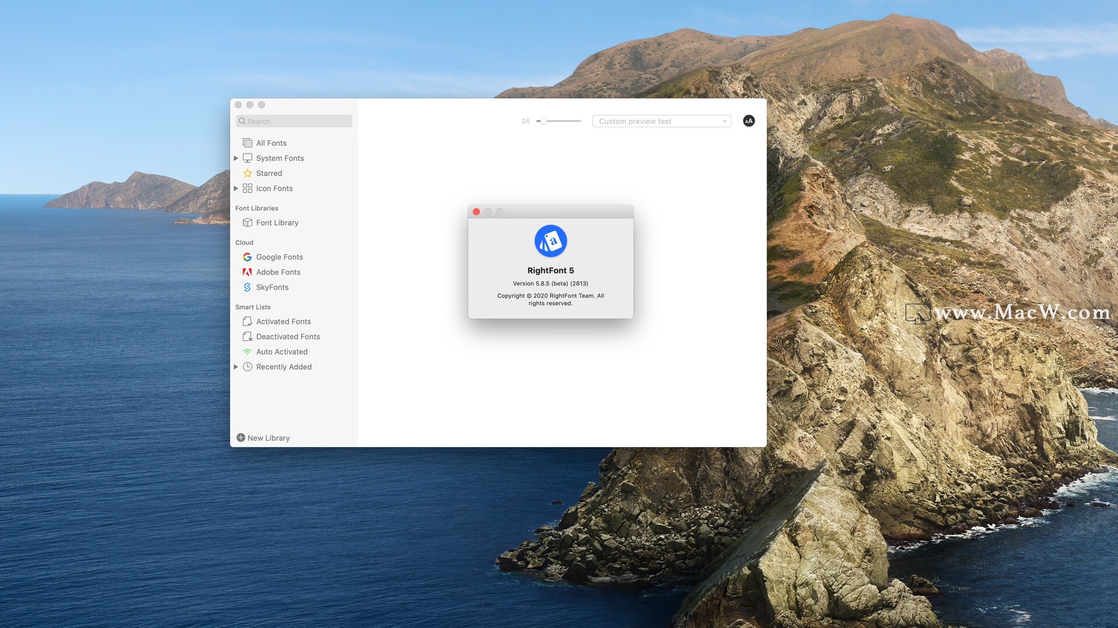Open Font Library section

coord(277,222)
